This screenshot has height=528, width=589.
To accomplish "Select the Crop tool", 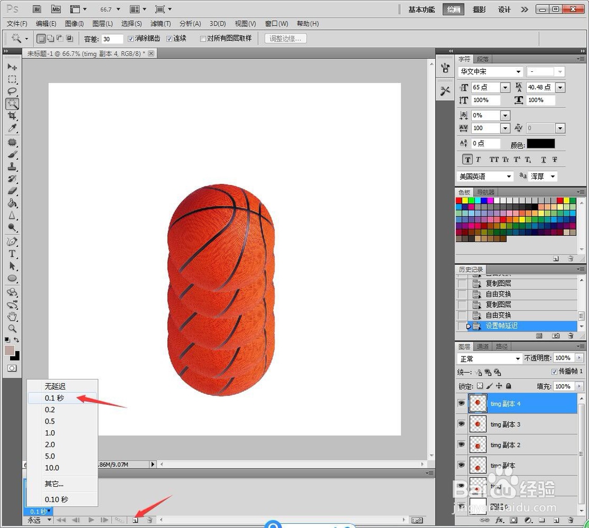I will tap(12, 115).
